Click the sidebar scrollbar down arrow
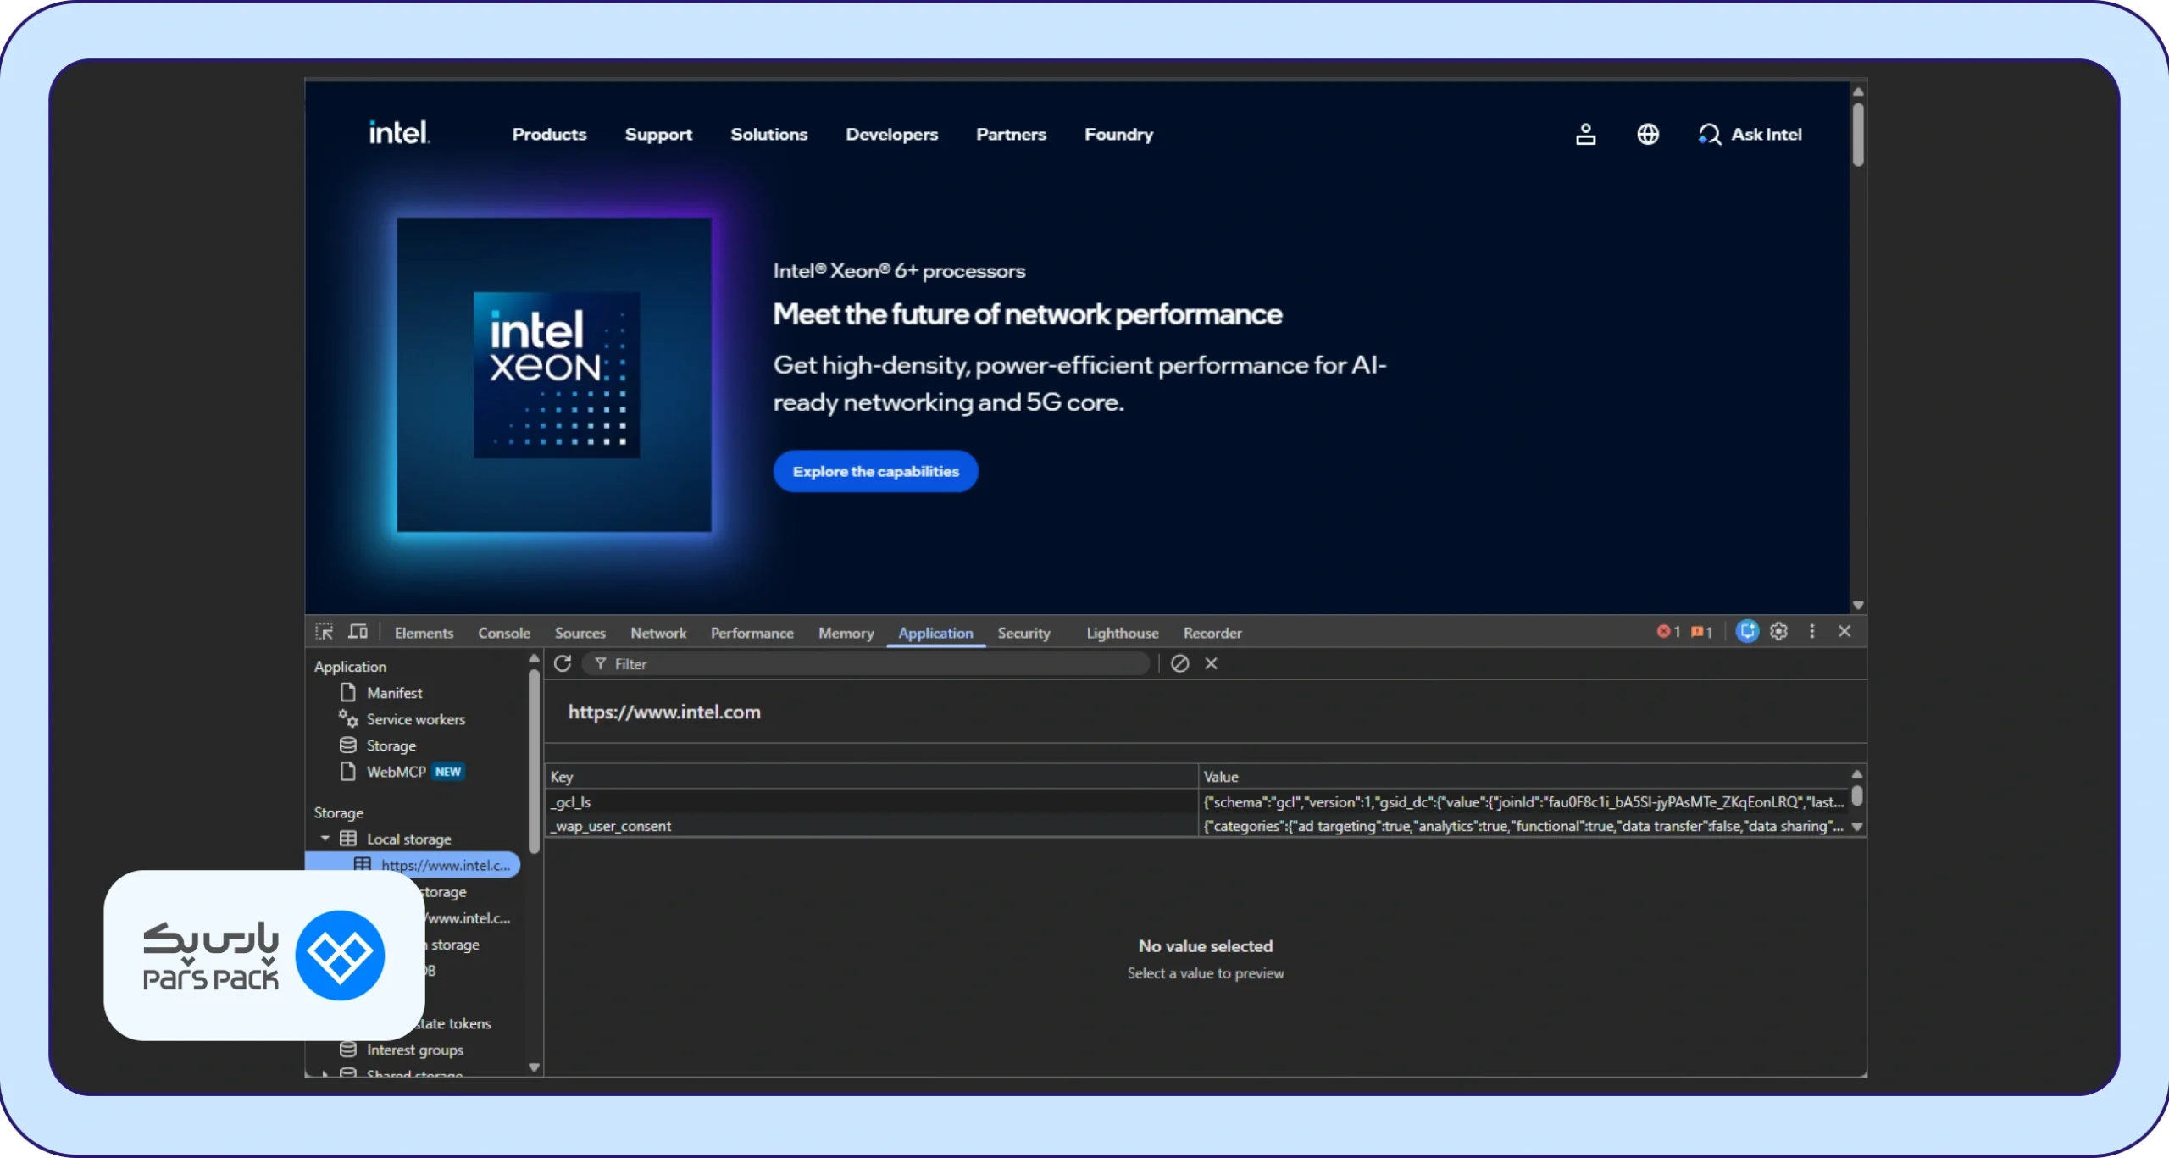Screen dimensions: 2169x1158 (x=534, y=1067)
